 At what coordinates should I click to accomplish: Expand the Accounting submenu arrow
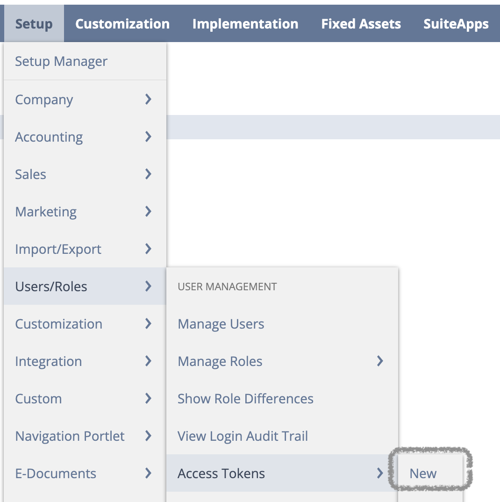pyautogui.click(x=148, y=136)
